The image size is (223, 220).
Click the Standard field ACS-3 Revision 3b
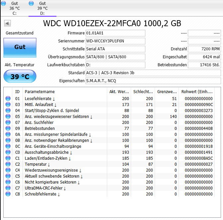(153, 73)
